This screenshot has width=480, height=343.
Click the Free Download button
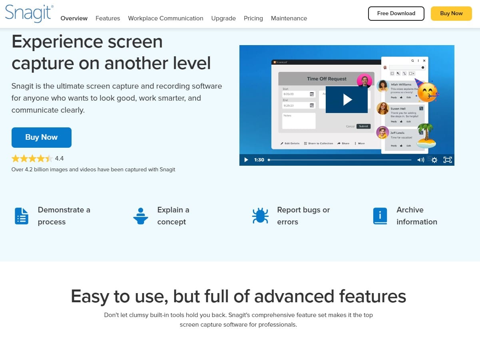point(396,13)
